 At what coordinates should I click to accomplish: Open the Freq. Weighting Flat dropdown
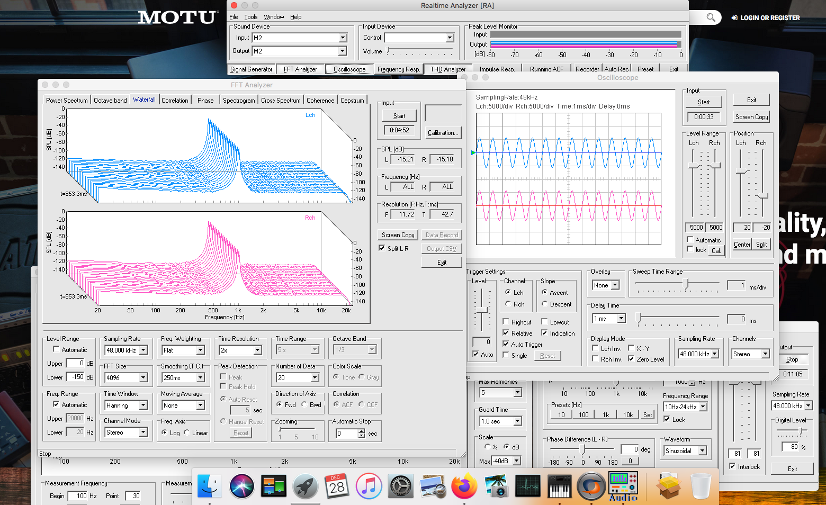pos(183,350)
